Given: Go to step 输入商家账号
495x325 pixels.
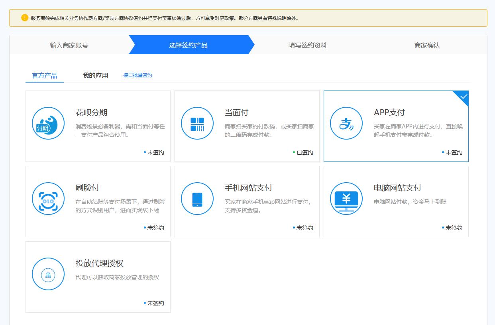Looking at the screenshot, I should click(x=69, y=45).
